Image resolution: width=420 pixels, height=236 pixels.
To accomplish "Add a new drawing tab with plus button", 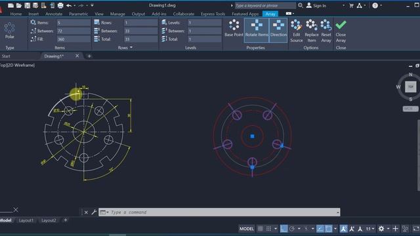I will (89, 56).
